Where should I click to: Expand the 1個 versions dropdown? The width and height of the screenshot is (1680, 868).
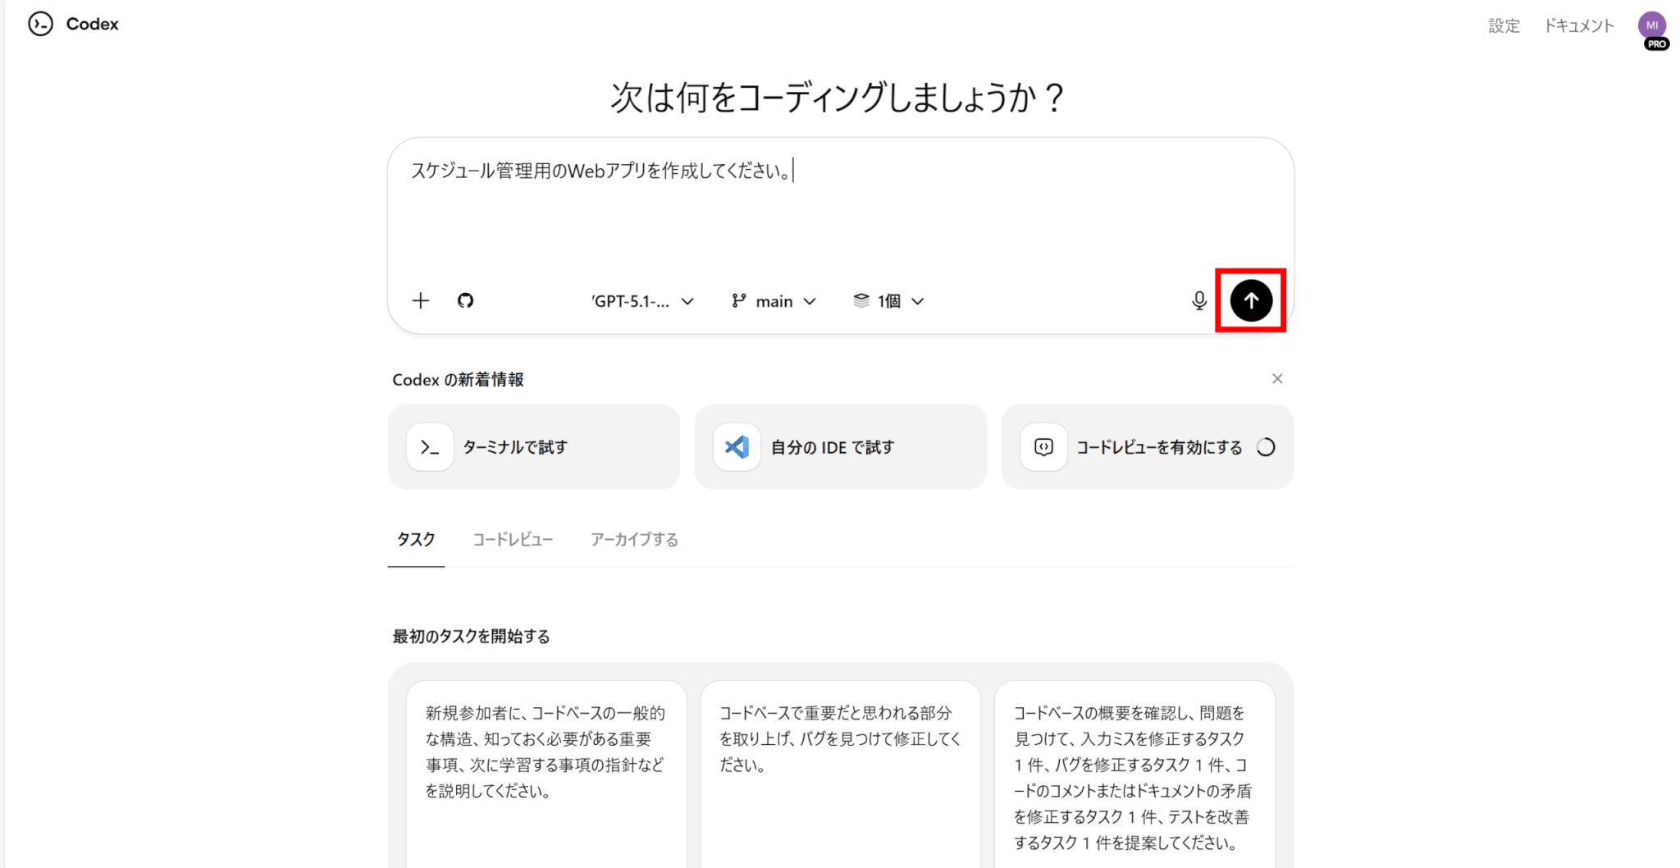(x=888, y=302)
